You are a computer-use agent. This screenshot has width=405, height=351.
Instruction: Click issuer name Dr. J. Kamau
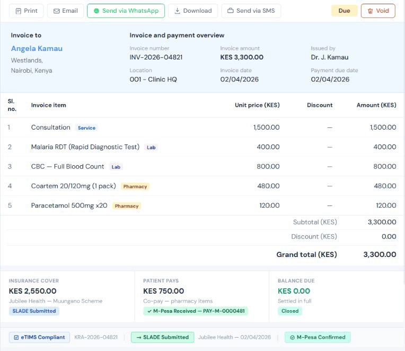(x=330, y=57)
